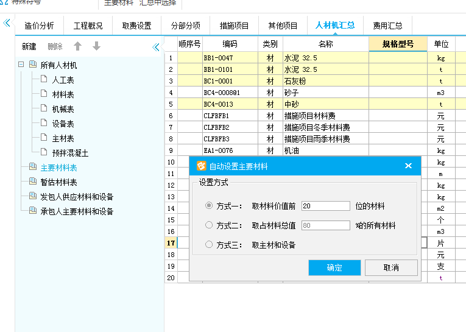Click the 承包人主要材料和设备 table icon
The width and height of the screenshot is (466, 332).
point(33,210)
